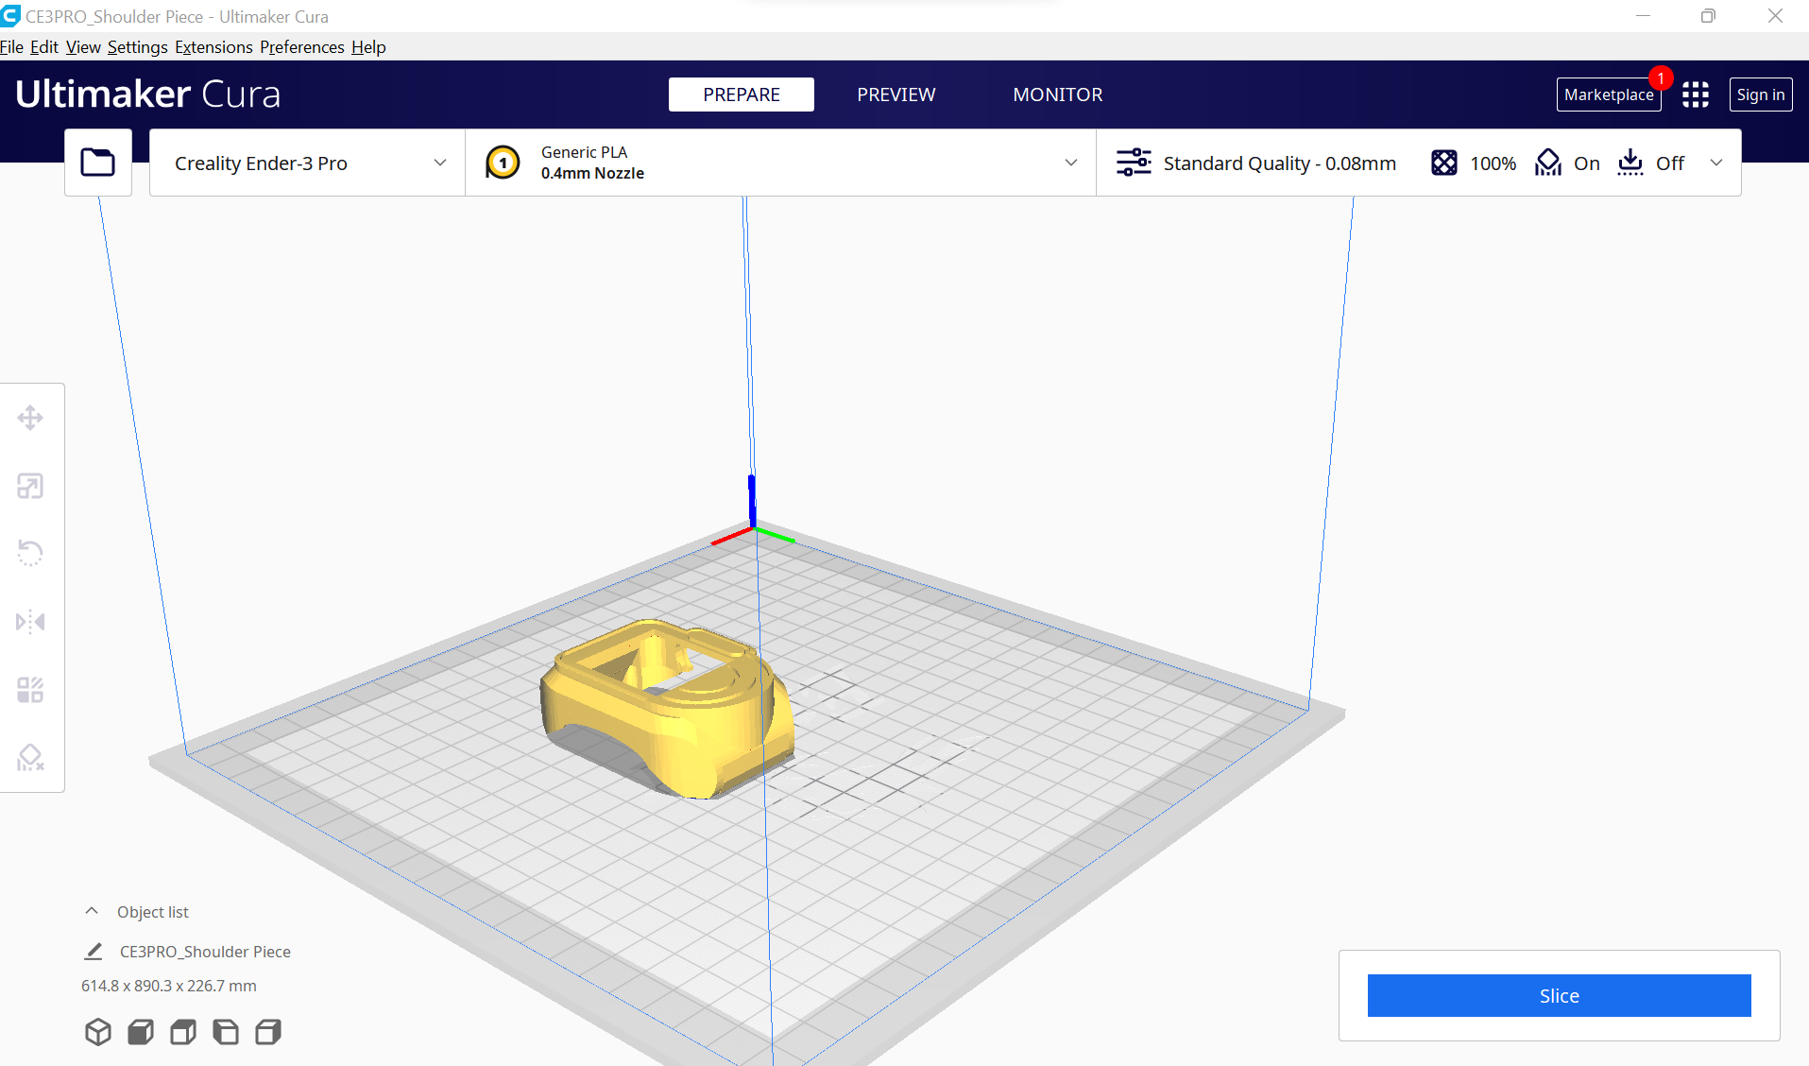
Task: Open the Extensions menu
Action: (213, 46)
